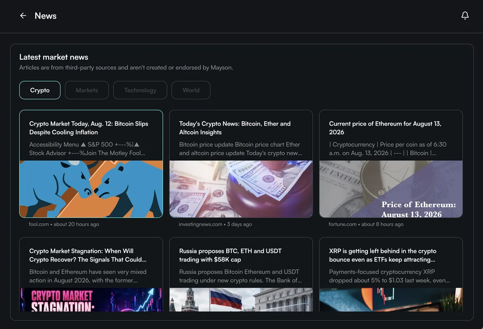This screenshot has height=329, width=483.
Task: Click 'investingnews.com • 3 days ago' source
Action: pyautogui.click(x=215, y=224)
